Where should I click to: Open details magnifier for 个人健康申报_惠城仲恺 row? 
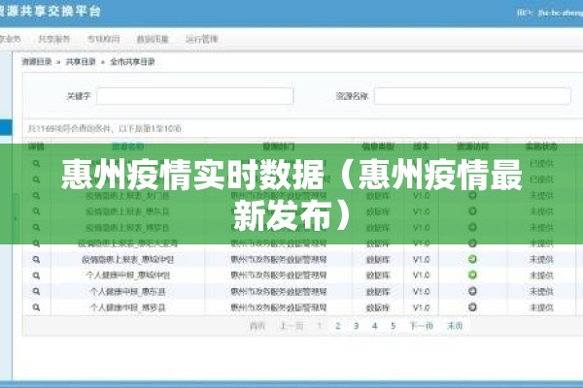(x=36, y=275)
